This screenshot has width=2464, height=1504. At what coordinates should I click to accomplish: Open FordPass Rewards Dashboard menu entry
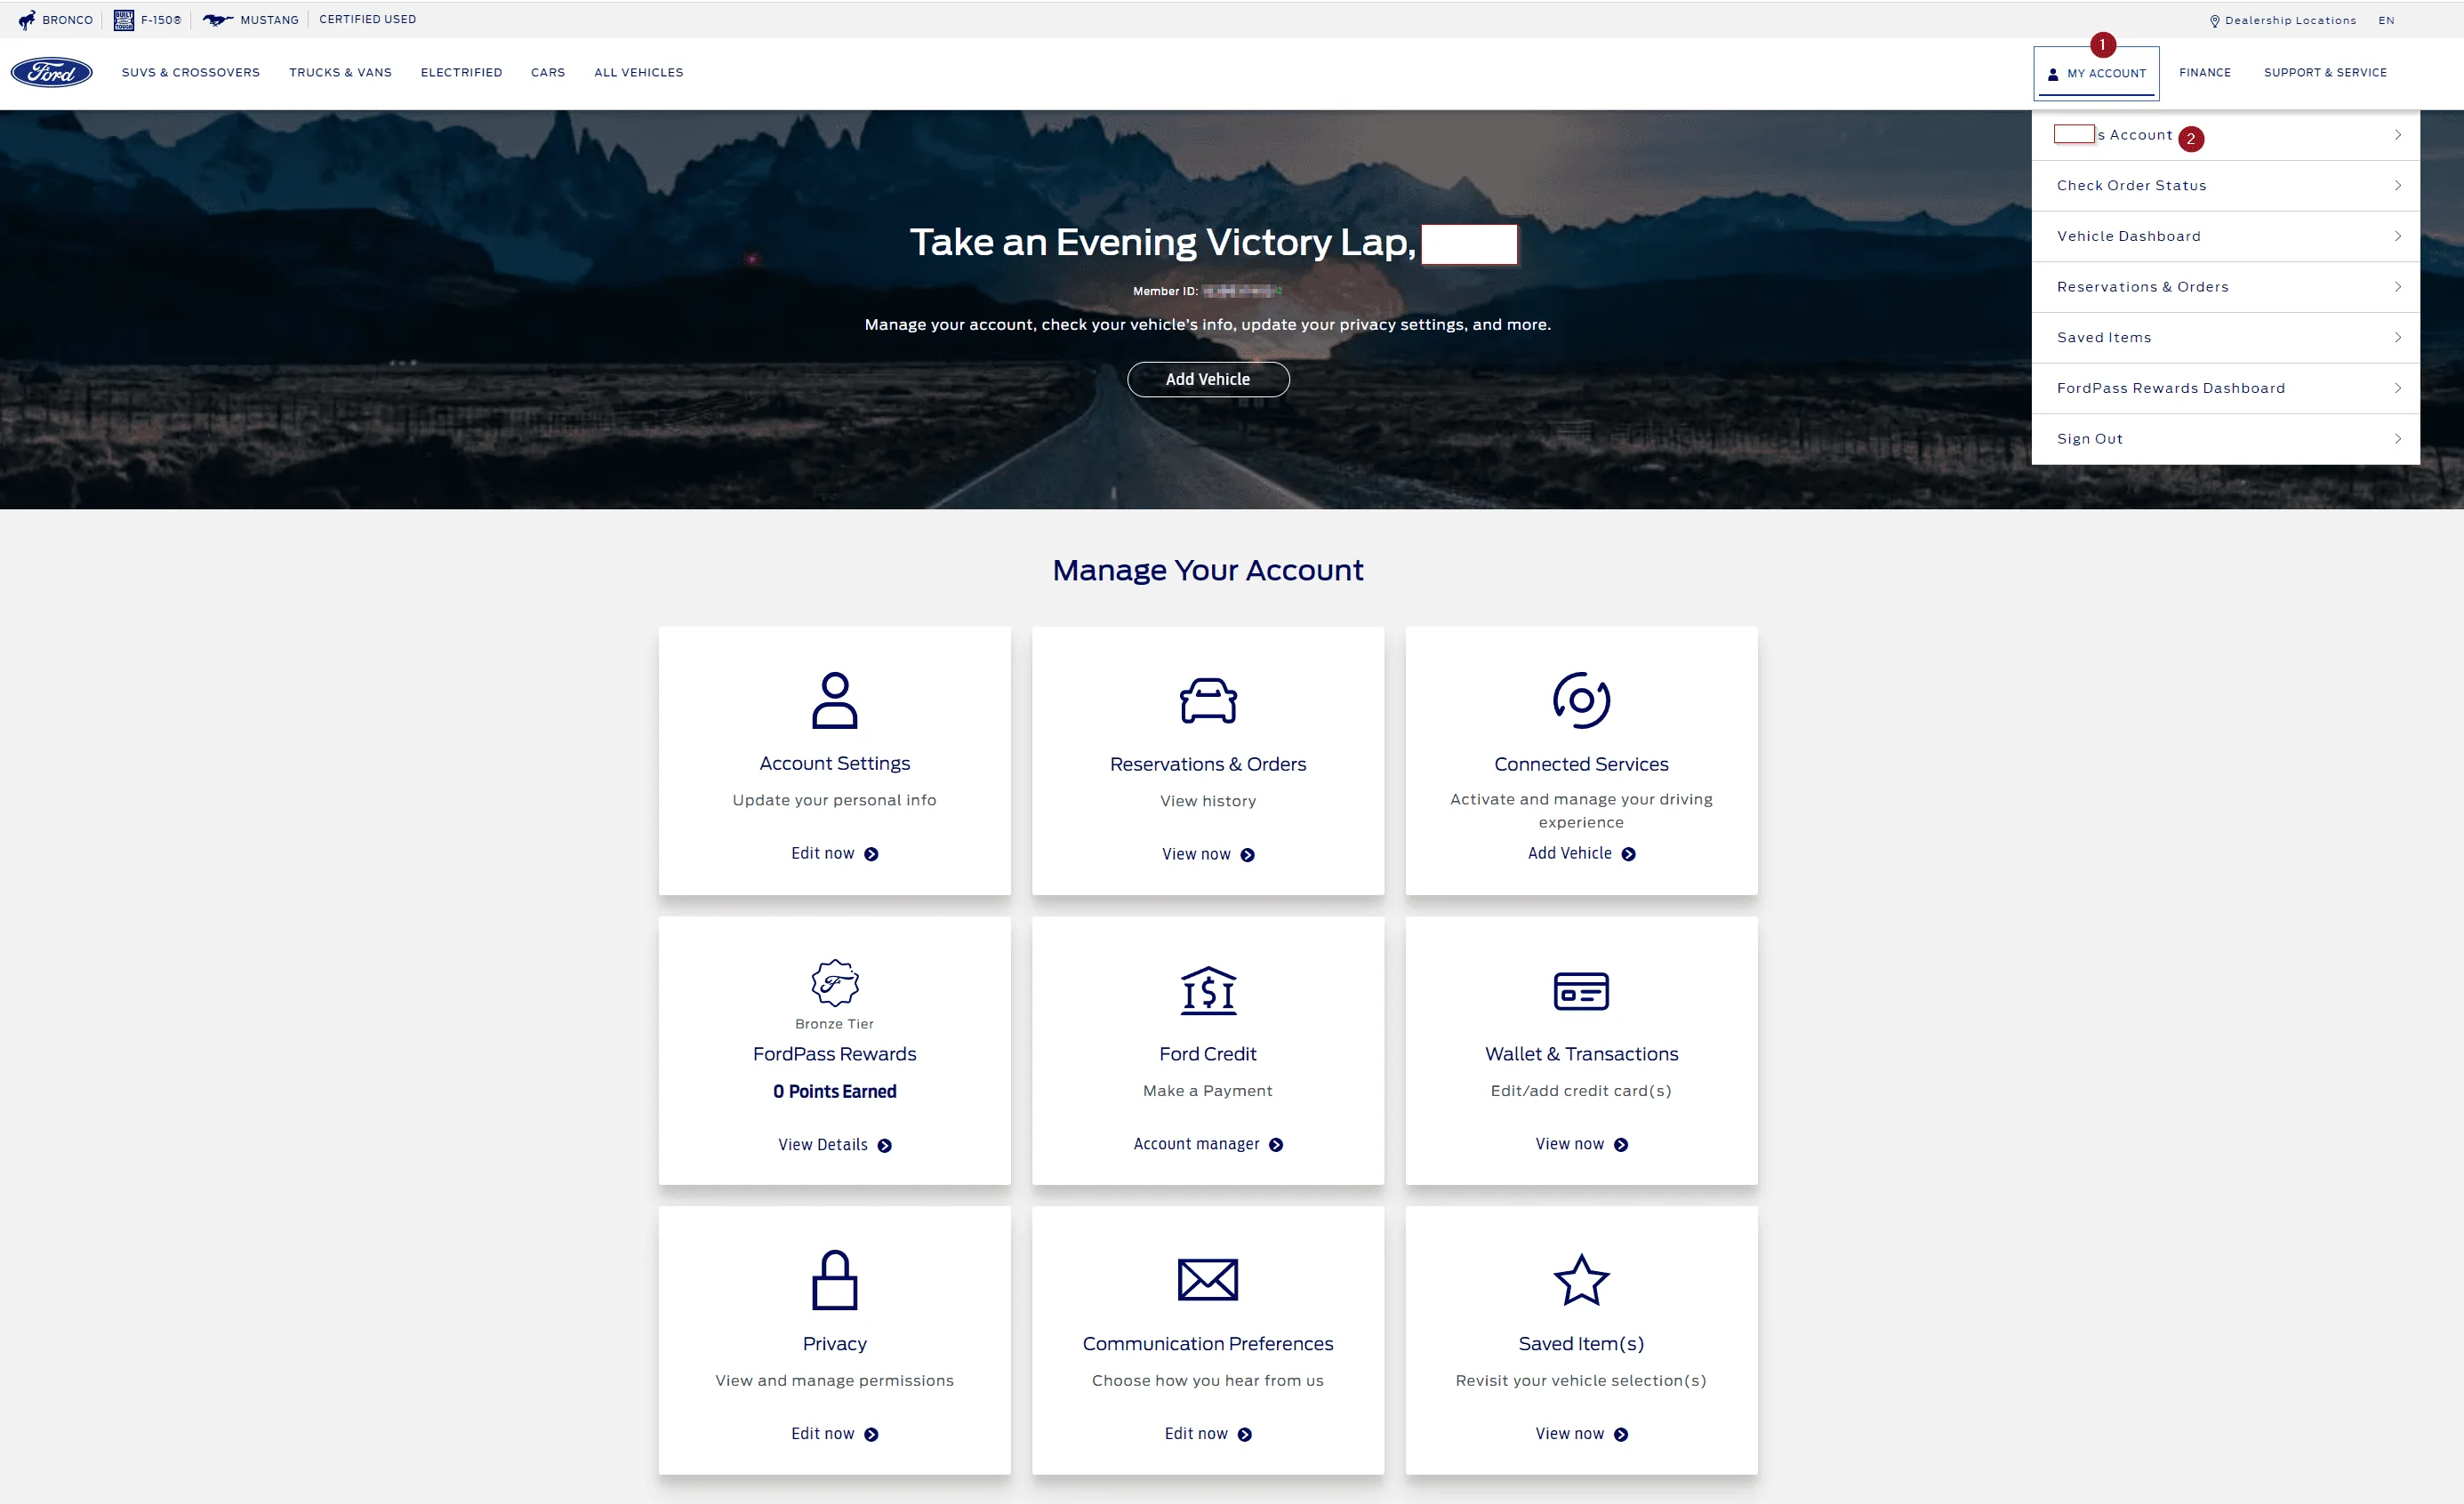2226,388
